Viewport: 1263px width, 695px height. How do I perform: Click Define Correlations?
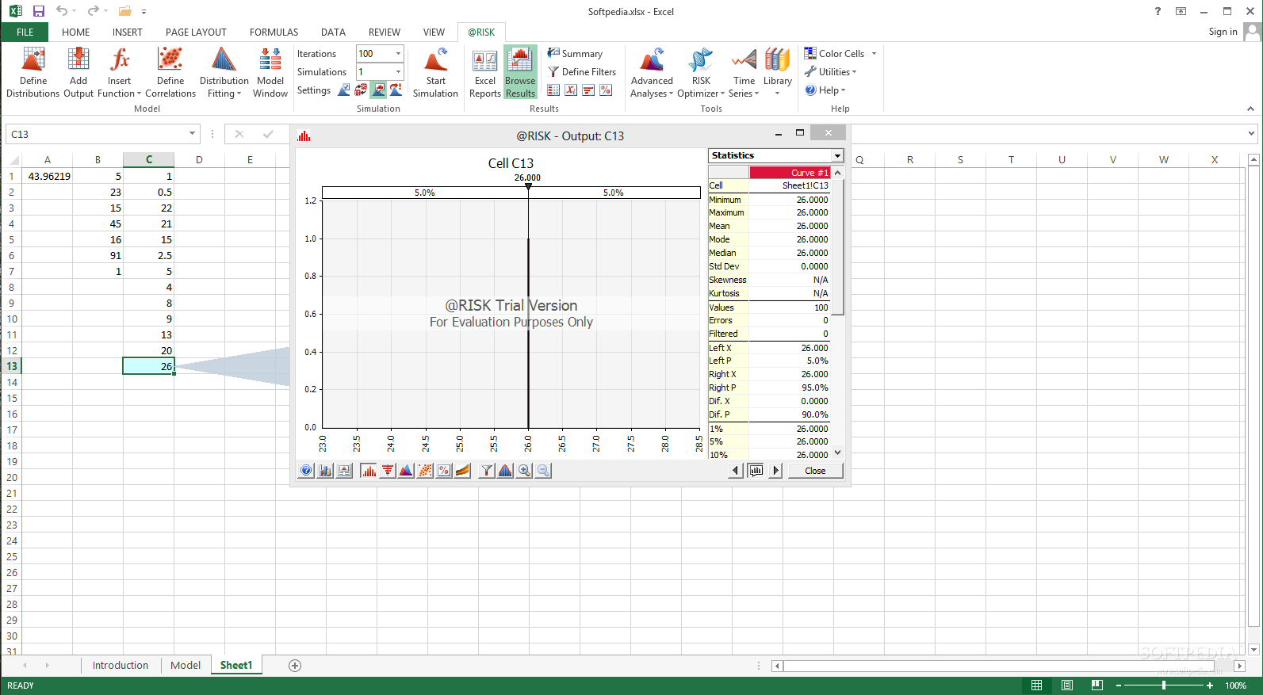pos(170,72)
